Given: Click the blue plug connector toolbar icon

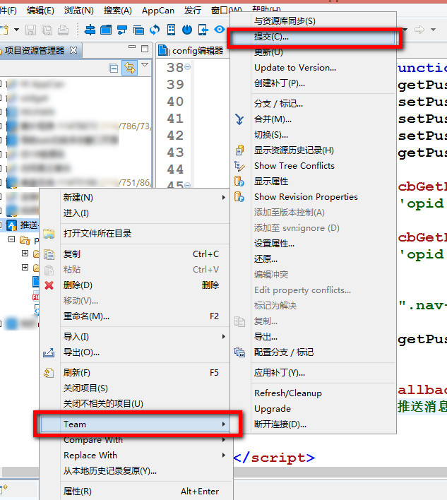Looking at the screenshot, I should click(122, 30).
